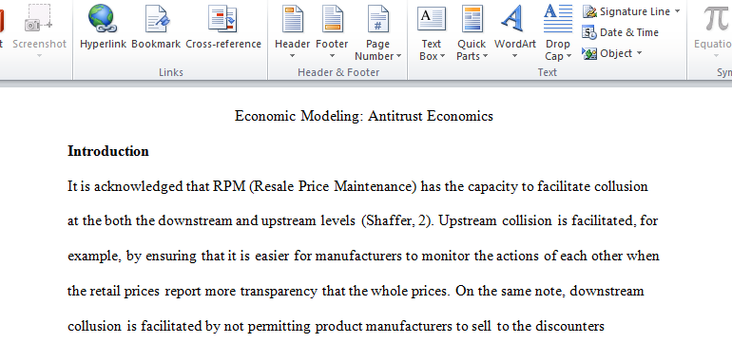Click the grayed Screenshot camera icon
The height and width of the screenshot is (343, 732).
point(38,18)
